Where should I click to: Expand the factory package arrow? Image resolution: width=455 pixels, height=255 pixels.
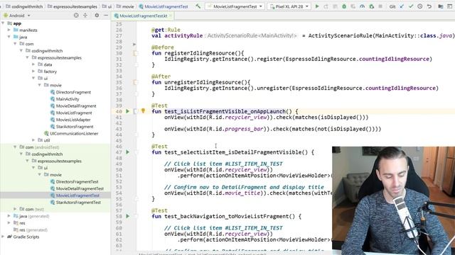[x=33, y=72]
